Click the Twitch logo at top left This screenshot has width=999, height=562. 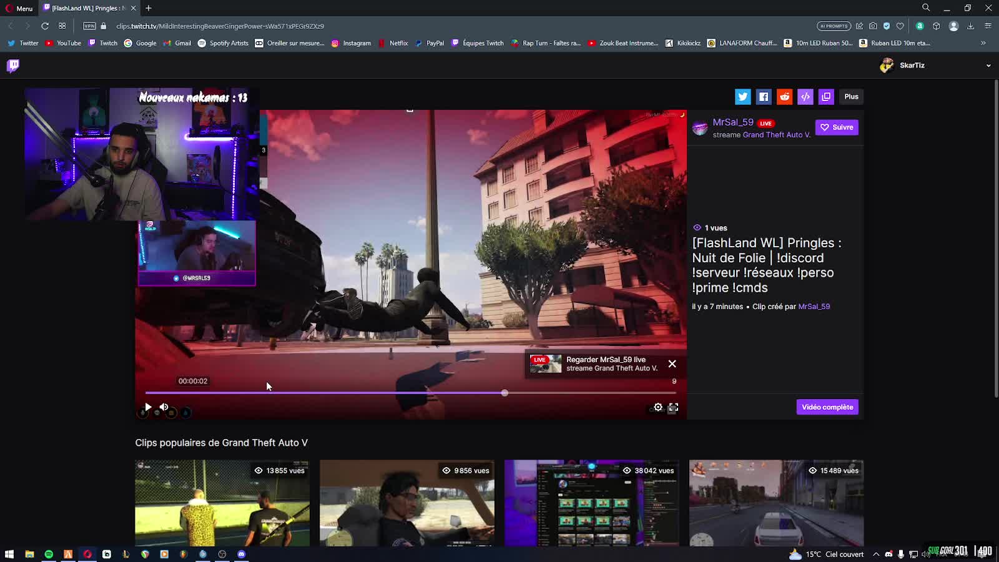coord(13,66)
